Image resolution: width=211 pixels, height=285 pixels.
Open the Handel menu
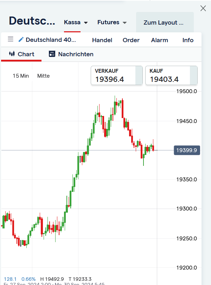(x=102, y=40)
